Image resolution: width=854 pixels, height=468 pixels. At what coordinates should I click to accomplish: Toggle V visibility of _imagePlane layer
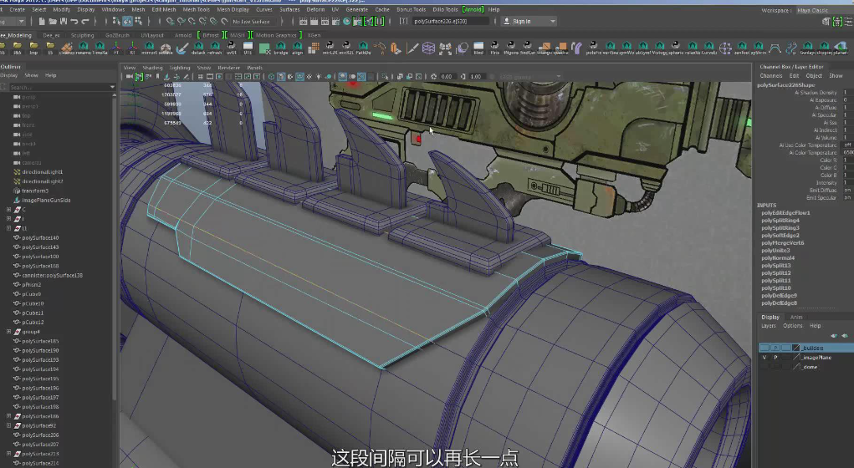point(765,358)
